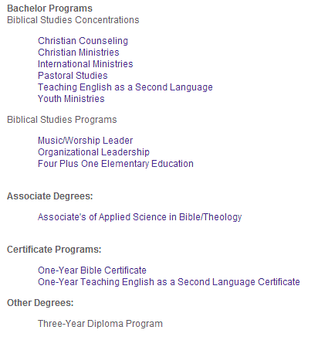Screen dimensions: 328x347
Task: Click Teaching English as a Second Language
Action: pyautogui.click(x=125, y=87)
